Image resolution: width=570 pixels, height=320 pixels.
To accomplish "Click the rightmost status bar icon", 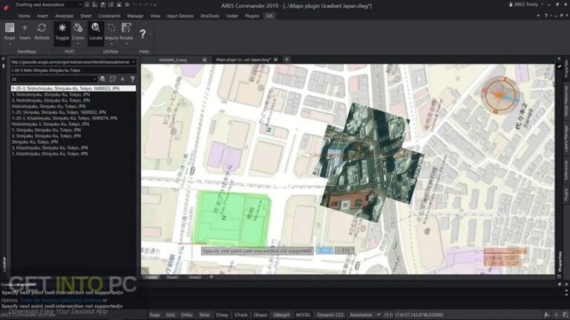I will click(x=566, y=315).
